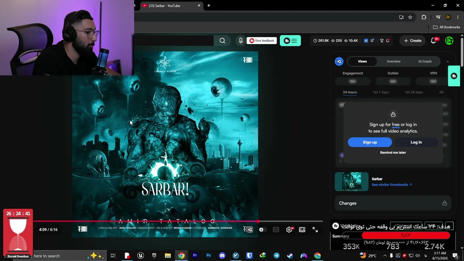Choose the All time range
Image resolution: width=464 pixels, height=261 pixels.
(x=441, y=92)
